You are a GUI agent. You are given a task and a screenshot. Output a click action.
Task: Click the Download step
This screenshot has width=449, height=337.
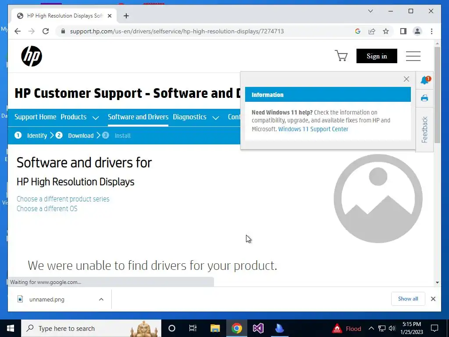click(75, 135)
